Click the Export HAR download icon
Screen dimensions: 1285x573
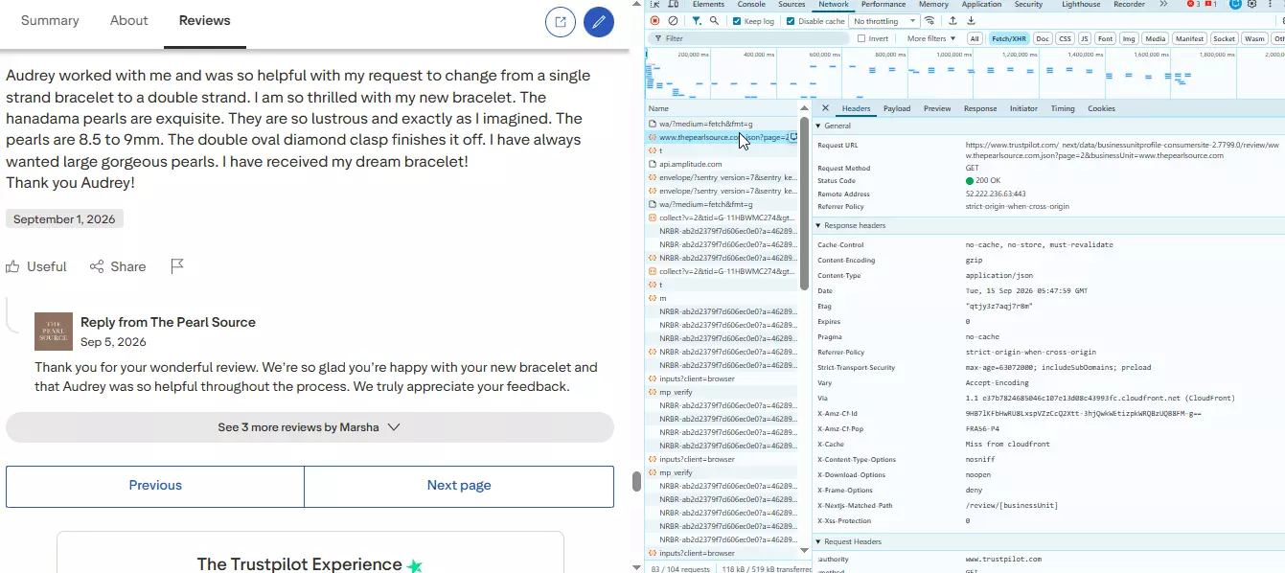click(971, 21)
